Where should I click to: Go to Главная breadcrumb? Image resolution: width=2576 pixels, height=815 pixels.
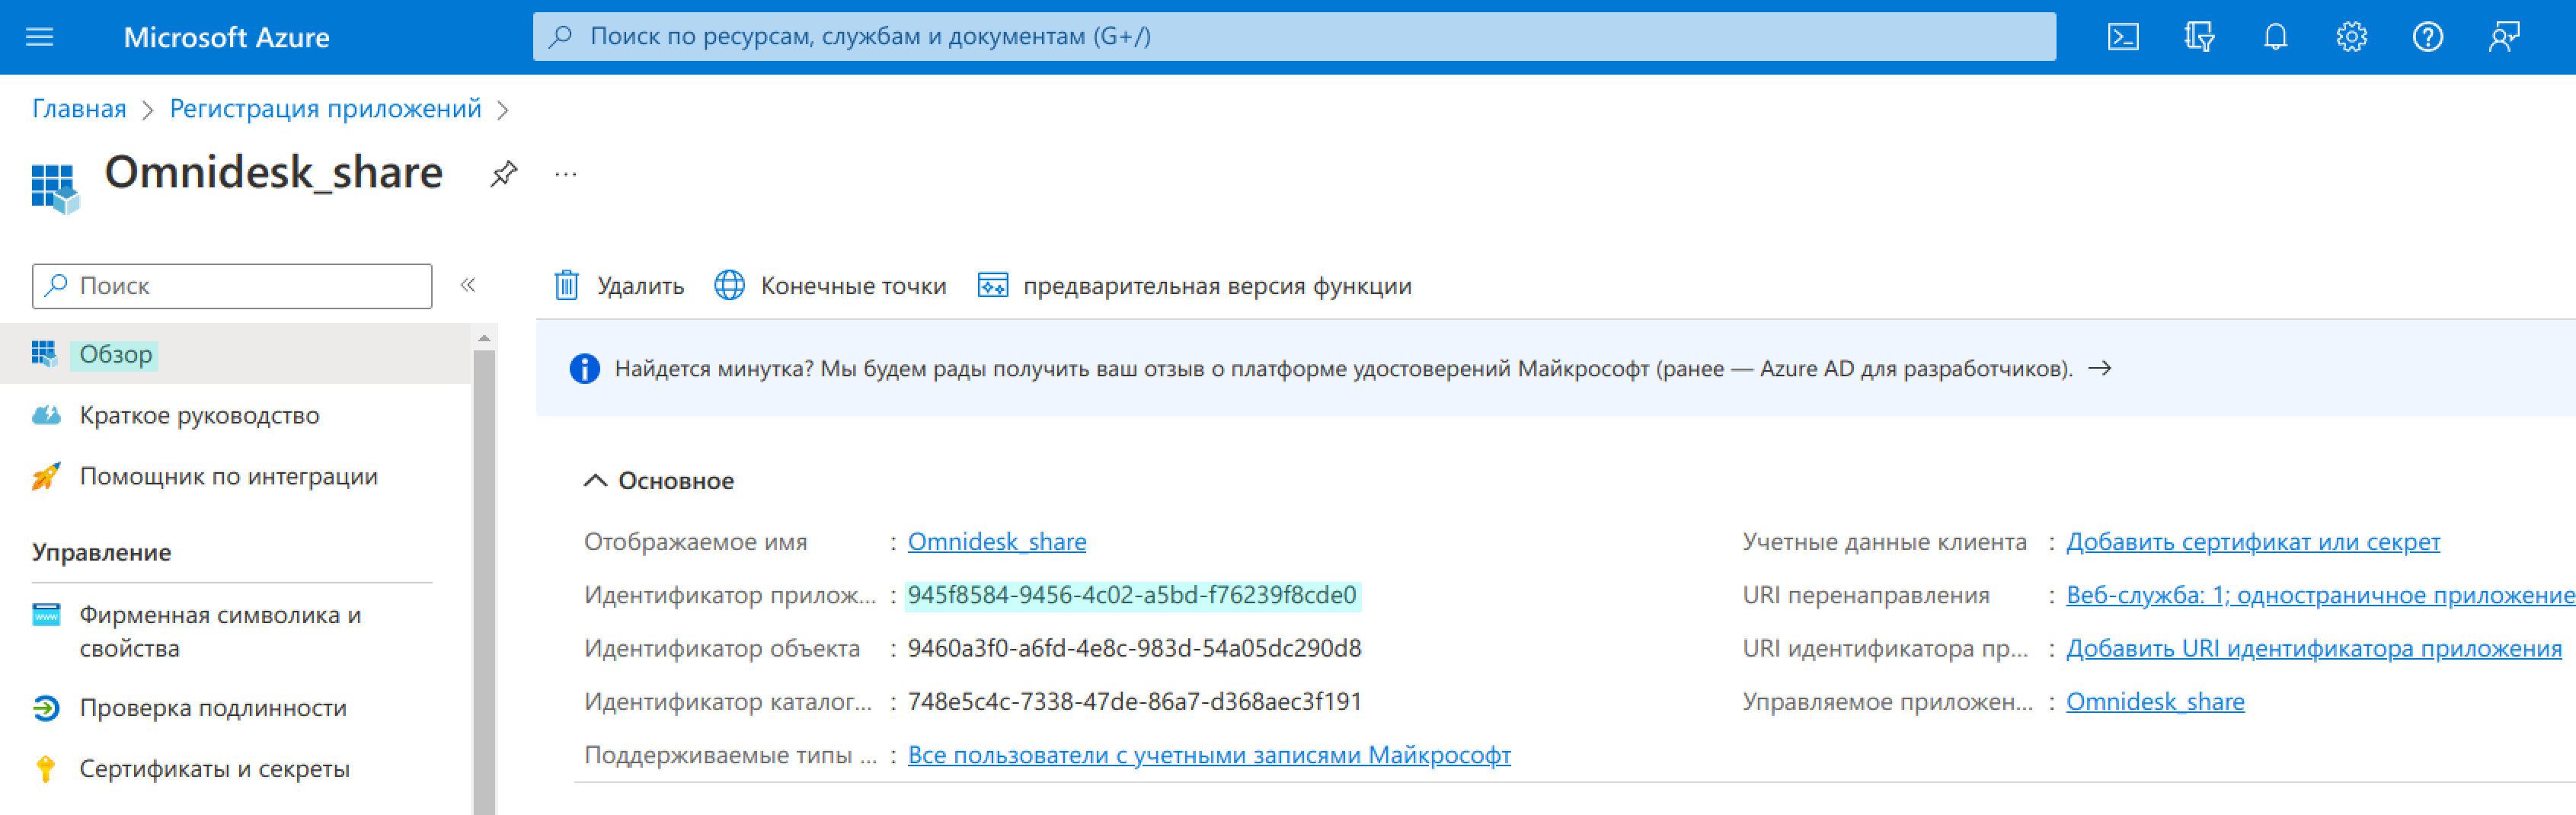(x=79, y=108)
